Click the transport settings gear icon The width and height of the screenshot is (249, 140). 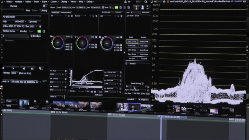(x=40, y=68)
